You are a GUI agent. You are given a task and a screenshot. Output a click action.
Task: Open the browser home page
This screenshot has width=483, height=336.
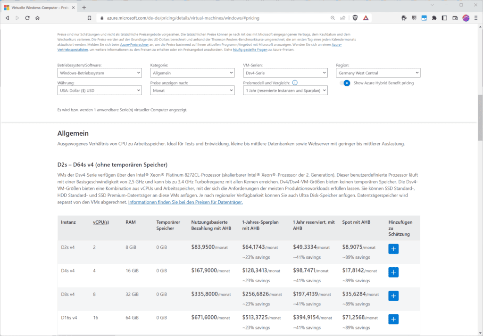point(38,18)
